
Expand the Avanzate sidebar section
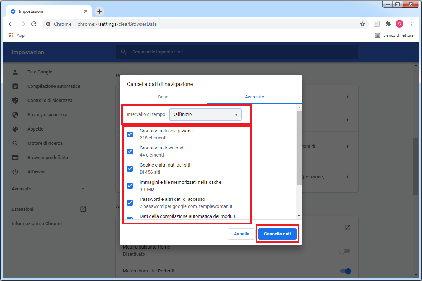48,189
